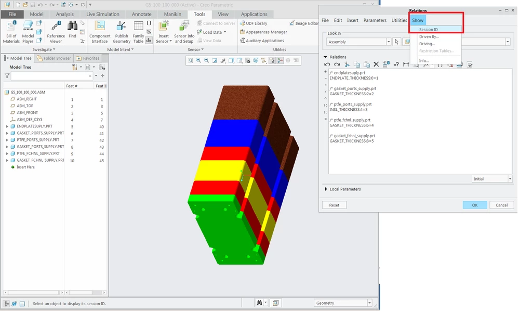Open Component Interface tool
The width and height of the screenshot is (519, 311).
click(x=100, y=32)
